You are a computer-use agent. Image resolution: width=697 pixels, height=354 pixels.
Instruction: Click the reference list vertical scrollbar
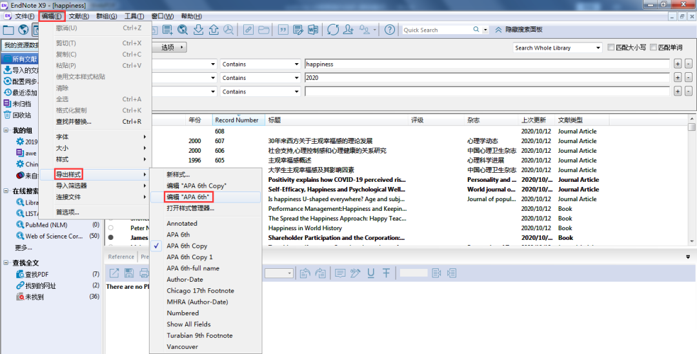(x=692, y=180)
